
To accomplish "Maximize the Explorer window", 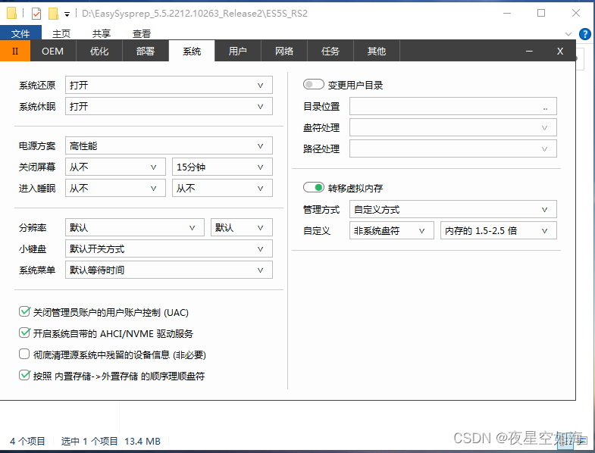I will (541, 13).
